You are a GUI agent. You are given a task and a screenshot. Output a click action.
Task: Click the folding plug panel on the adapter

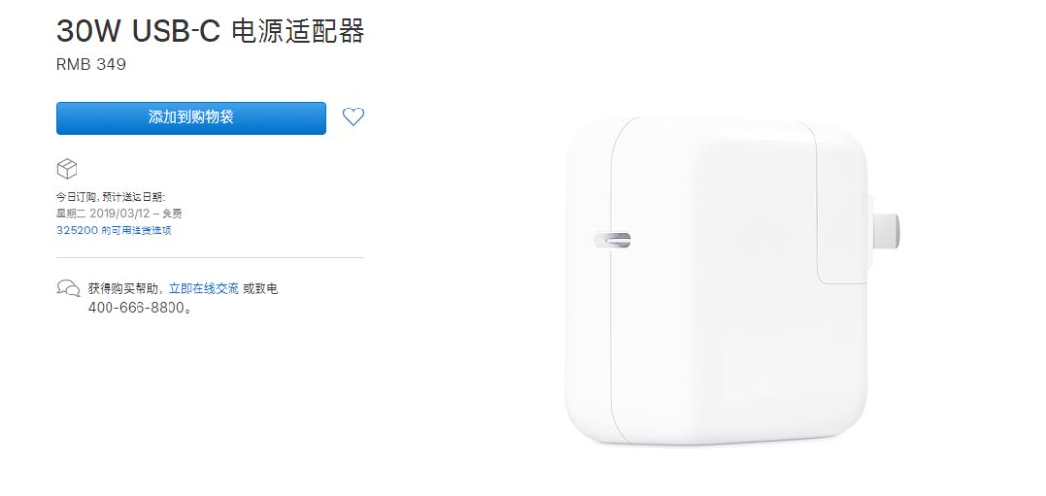(841, 203)
